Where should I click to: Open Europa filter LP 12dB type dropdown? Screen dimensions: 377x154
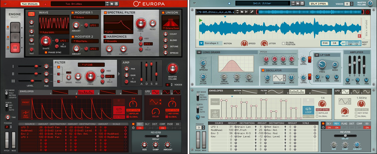91,65
